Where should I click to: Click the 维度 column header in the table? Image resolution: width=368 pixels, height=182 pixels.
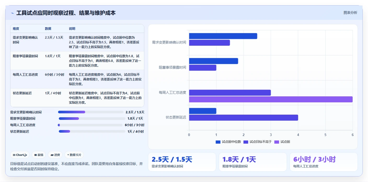tap(16, 29)
